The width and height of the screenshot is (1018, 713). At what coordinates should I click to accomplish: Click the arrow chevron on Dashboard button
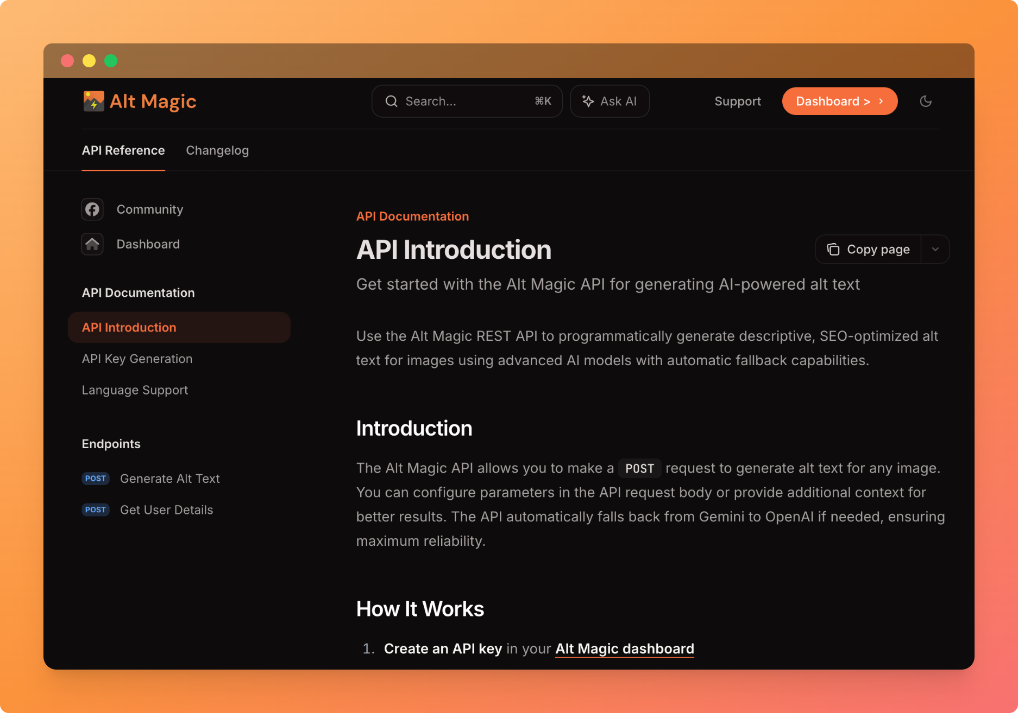coord(881,101)
